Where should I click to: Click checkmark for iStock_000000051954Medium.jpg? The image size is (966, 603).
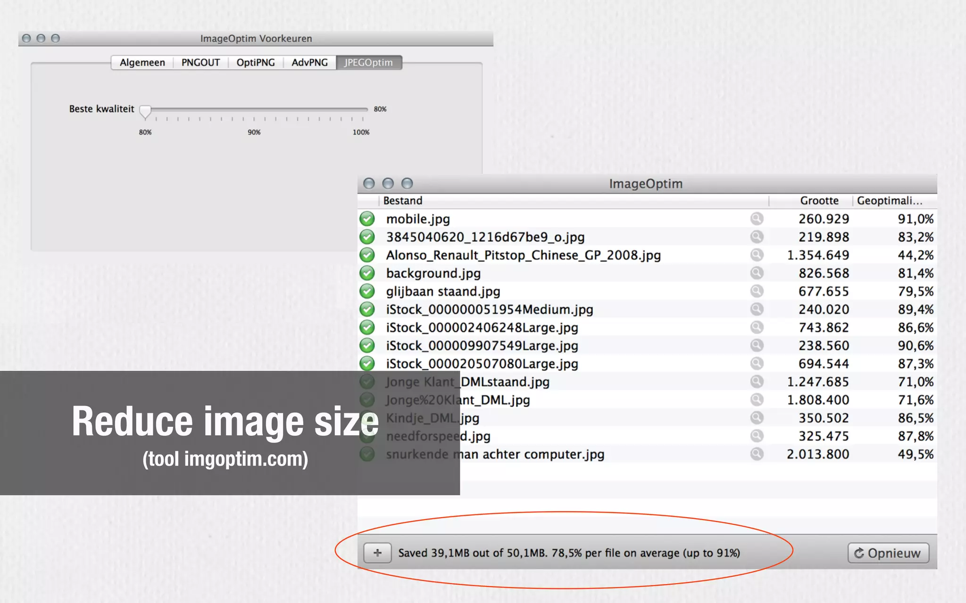pos(367,310)
